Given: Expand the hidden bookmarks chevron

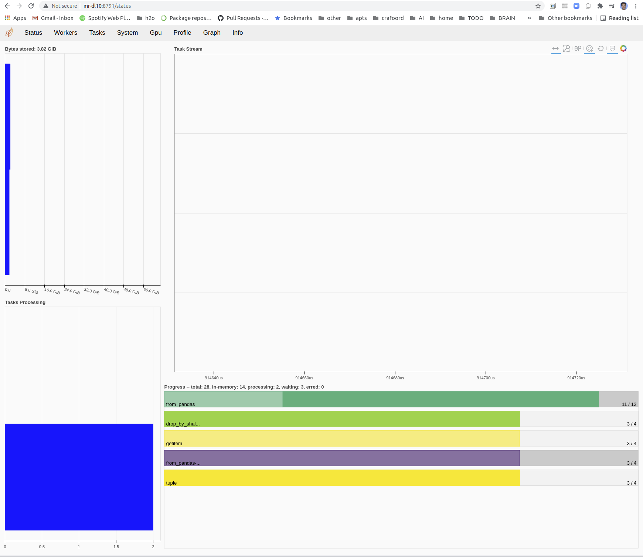Looking at the screenshot, I should pyautogui.click(x=530, y=18).
